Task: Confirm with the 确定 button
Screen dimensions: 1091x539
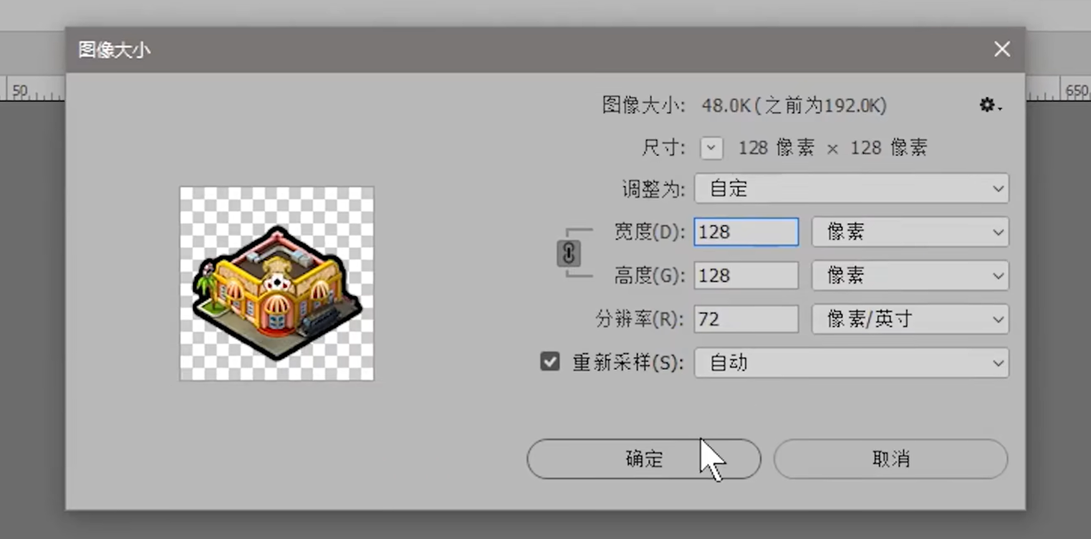Action: 644,459
